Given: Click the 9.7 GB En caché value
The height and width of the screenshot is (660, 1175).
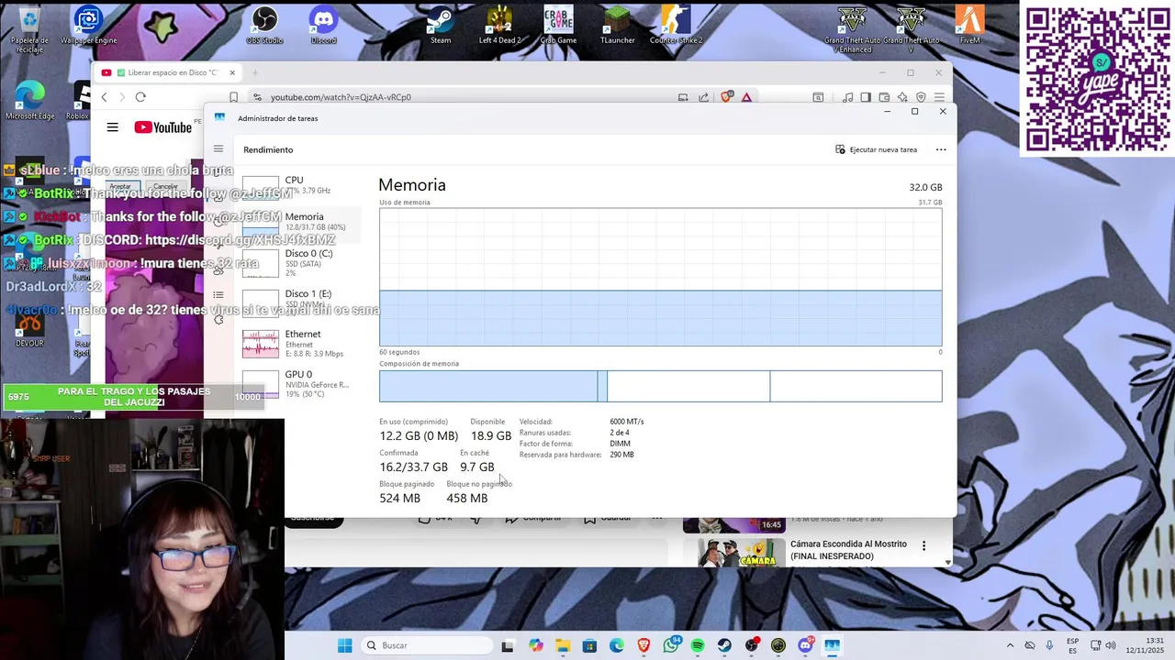Looking at the screenshot, I should point(476,467).
